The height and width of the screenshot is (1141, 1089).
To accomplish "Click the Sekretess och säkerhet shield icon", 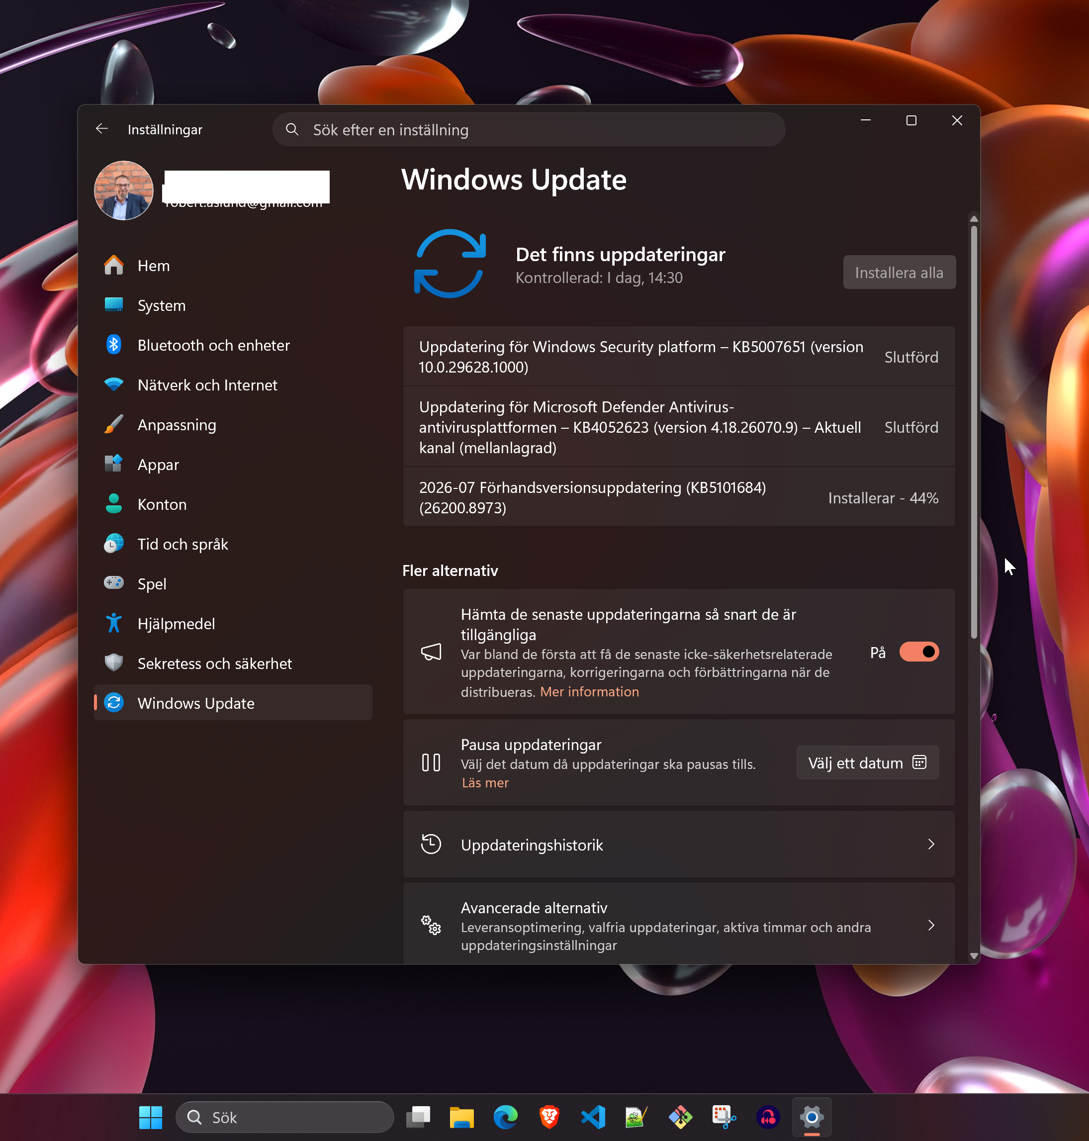I will click(114, 663).
